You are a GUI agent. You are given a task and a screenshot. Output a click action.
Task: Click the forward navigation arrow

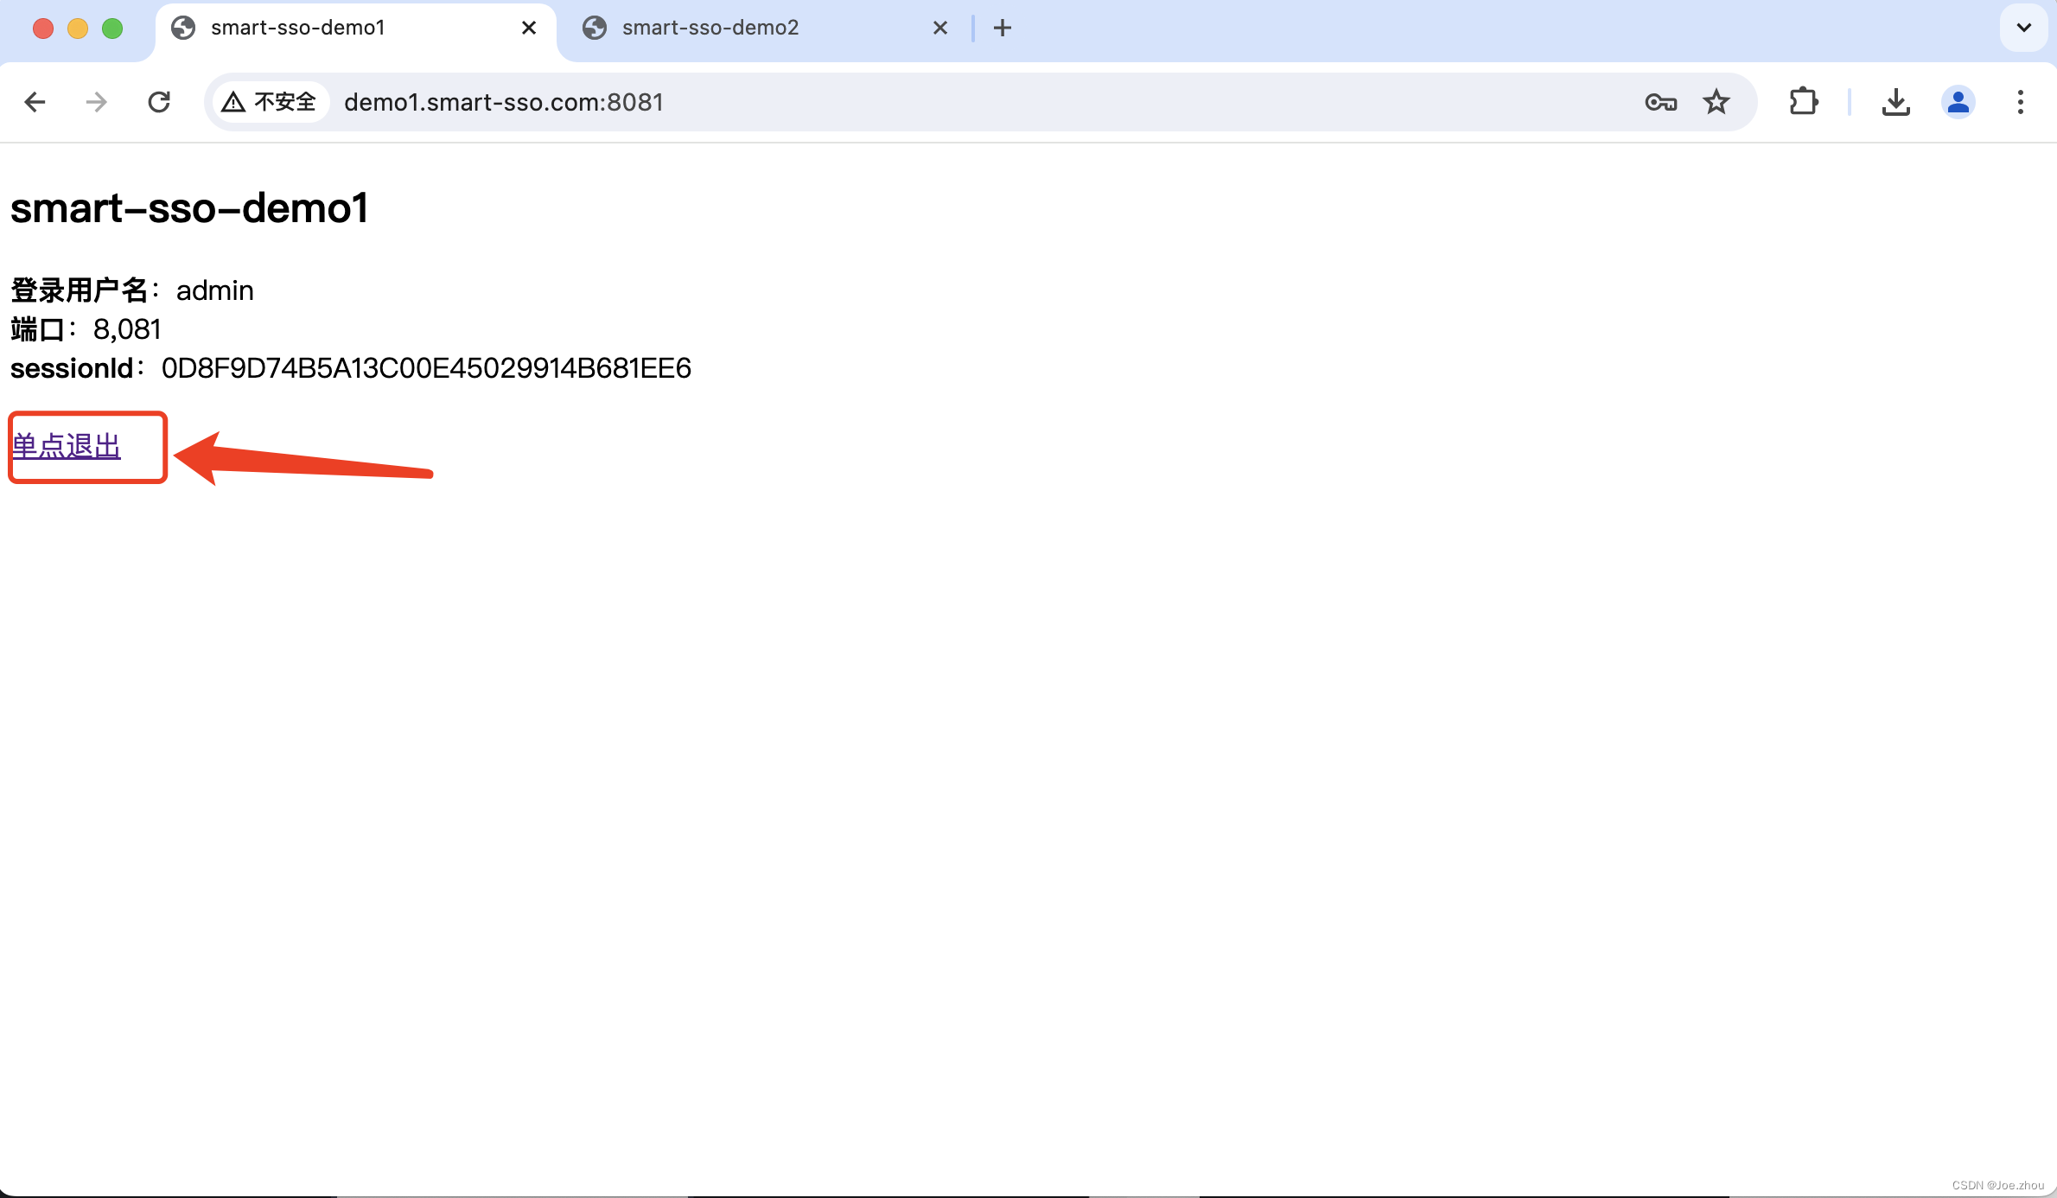coord(97,102)
